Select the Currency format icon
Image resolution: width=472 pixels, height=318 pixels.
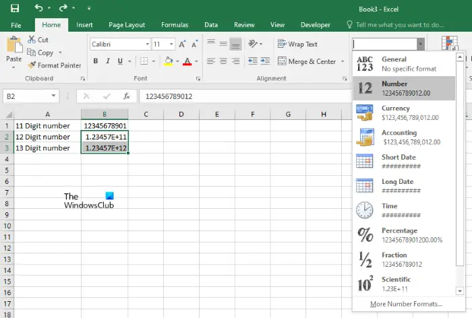click(365, 113)
